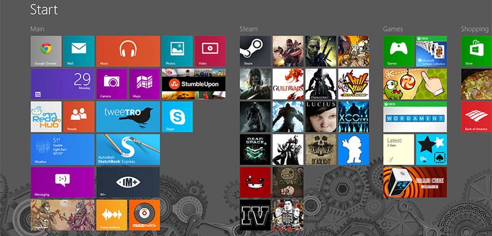
Task: Open the Binding of Isaac tile
Action: pos(288,183)
